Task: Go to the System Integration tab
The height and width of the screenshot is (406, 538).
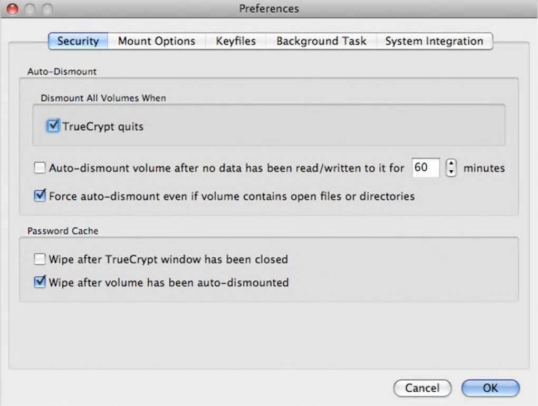Action: pos(434,41)
